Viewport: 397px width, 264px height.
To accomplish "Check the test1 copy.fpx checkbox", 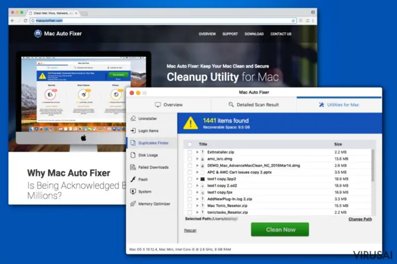I will [x=190, y=192].
